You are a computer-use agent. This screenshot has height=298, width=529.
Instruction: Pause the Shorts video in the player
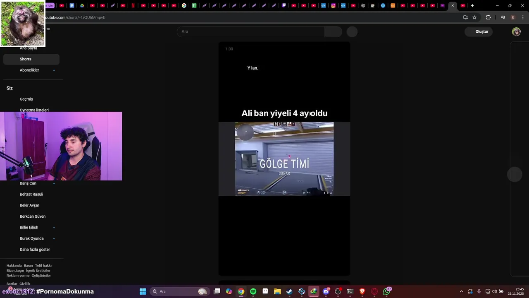pyautogui.click(x=284, y=159)
